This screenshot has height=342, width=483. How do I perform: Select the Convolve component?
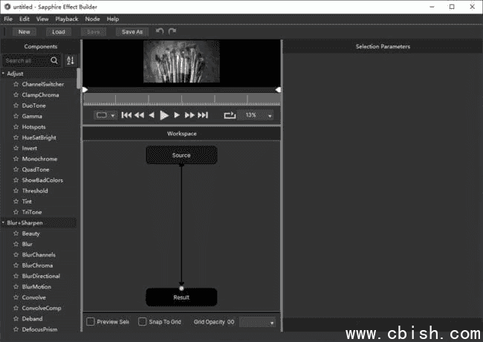(x=34, y=297)
